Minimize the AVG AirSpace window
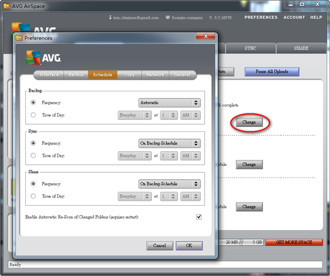Screen dimensions: 330x276 (x=291, y=4)
